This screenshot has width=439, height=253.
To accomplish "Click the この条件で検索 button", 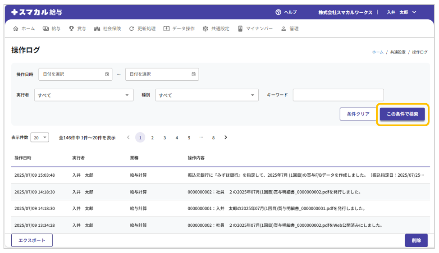I will (402, 114).
